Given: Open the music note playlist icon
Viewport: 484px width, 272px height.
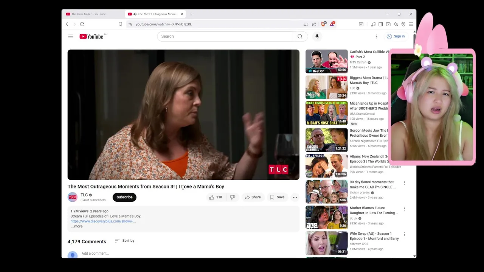Looking at the screenshot, I should 373,24.
